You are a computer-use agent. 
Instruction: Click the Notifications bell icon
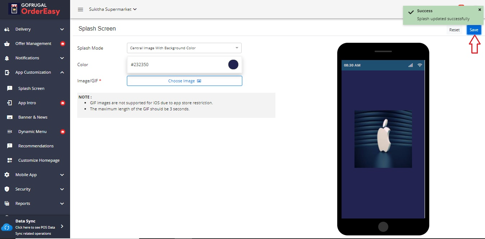[7, 58]
